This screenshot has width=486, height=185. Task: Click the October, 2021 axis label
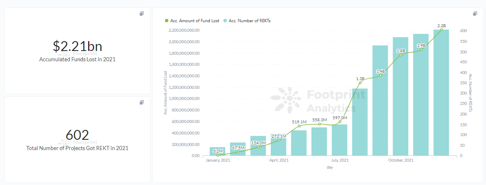pyautogui.click(x=401, y=160)
